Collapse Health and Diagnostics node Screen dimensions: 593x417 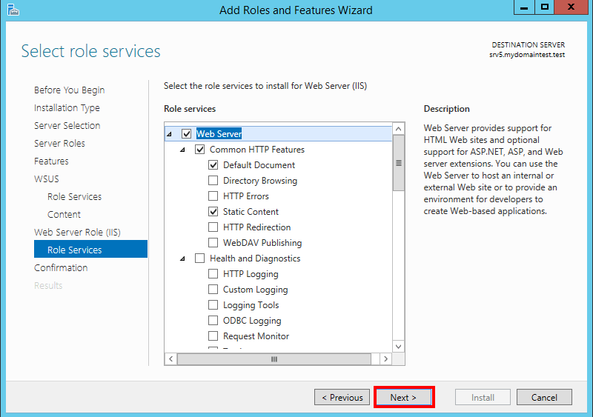click(182, 258)
